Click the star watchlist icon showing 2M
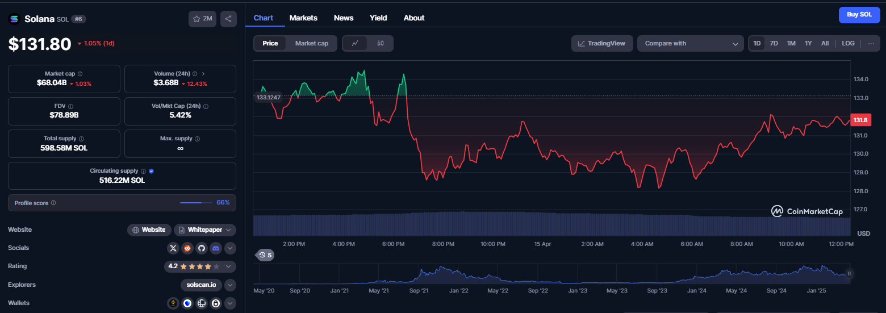Image resolution: width=886 pixels, height=313 pixels. point(202,19)
